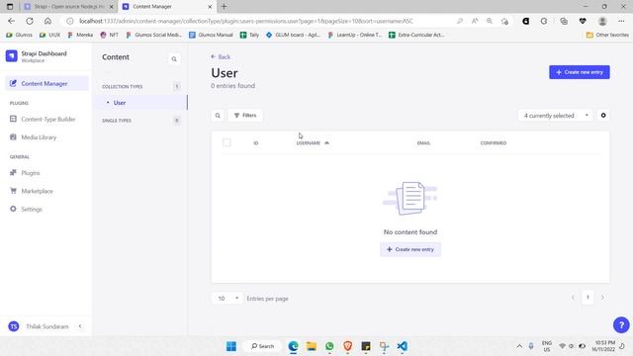Open browser settings ellipsis menu
Viewport: 633px width, 356px height.
[621, 21]
